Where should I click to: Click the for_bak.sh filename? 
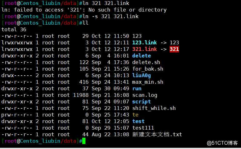(148, 69)
